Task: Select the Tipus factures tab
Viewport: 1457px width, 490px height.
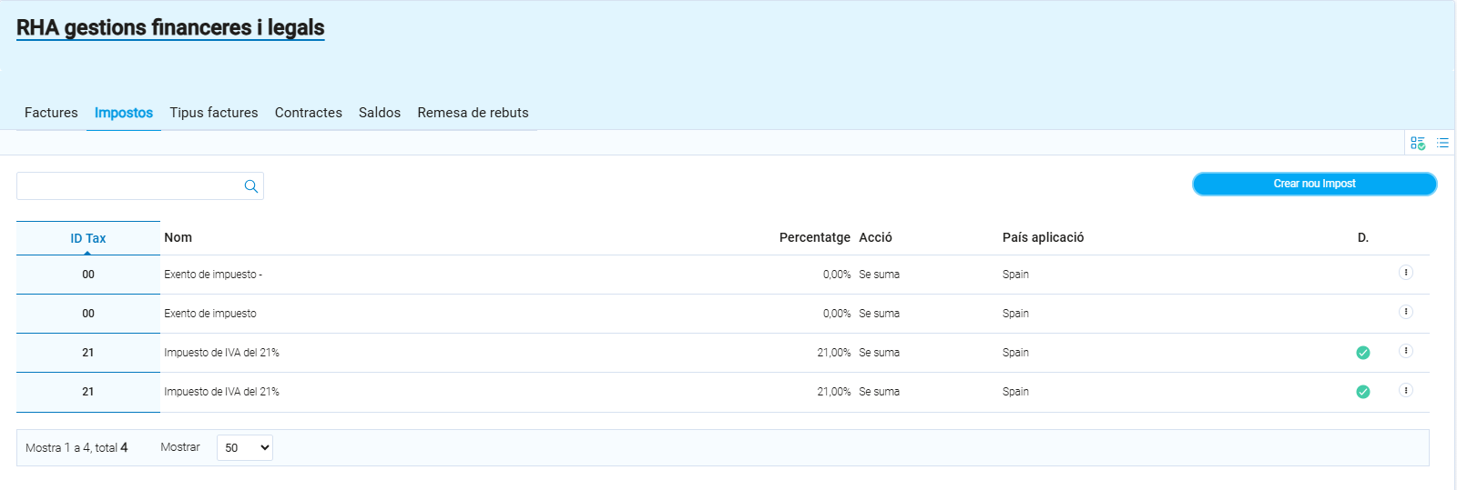Action: 213,113
